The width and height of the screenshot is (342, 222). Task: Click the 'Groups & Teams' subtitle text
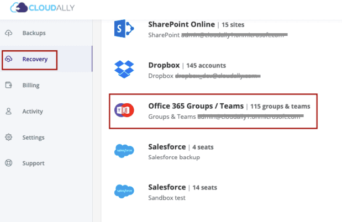click(x=172, y=117)
